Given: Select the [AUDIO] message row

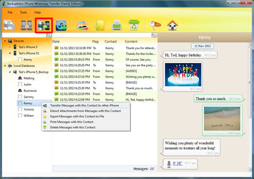Looking at the screenshot, I should 105,71.
